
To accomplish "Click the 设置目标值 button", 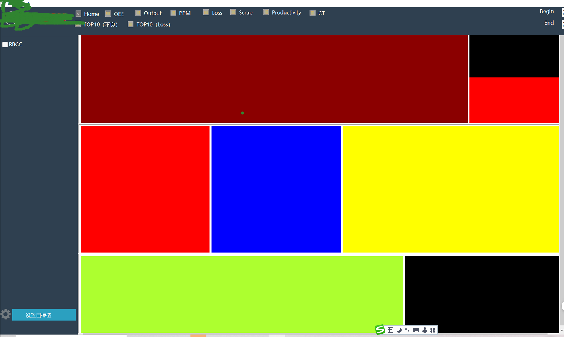I will click(44, 315).
